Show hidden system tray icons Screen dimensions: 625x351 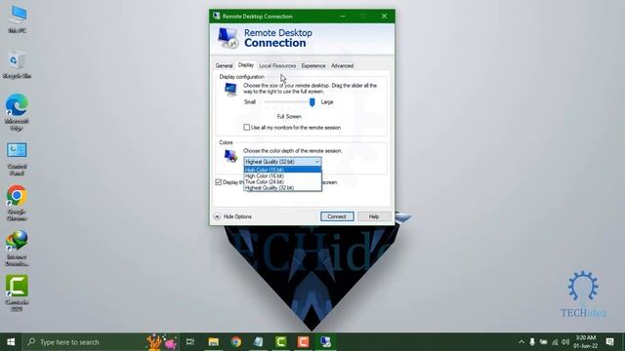(521, 342)
